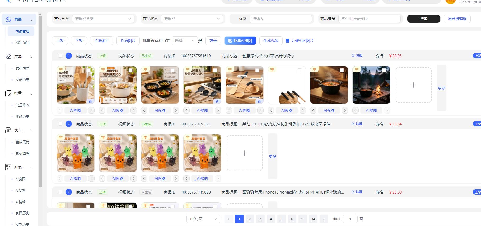Image resolution: width=481 pixels, height=226 pixels.
Task: Go to next page with pagination right arrow
Action: (324, 219)
